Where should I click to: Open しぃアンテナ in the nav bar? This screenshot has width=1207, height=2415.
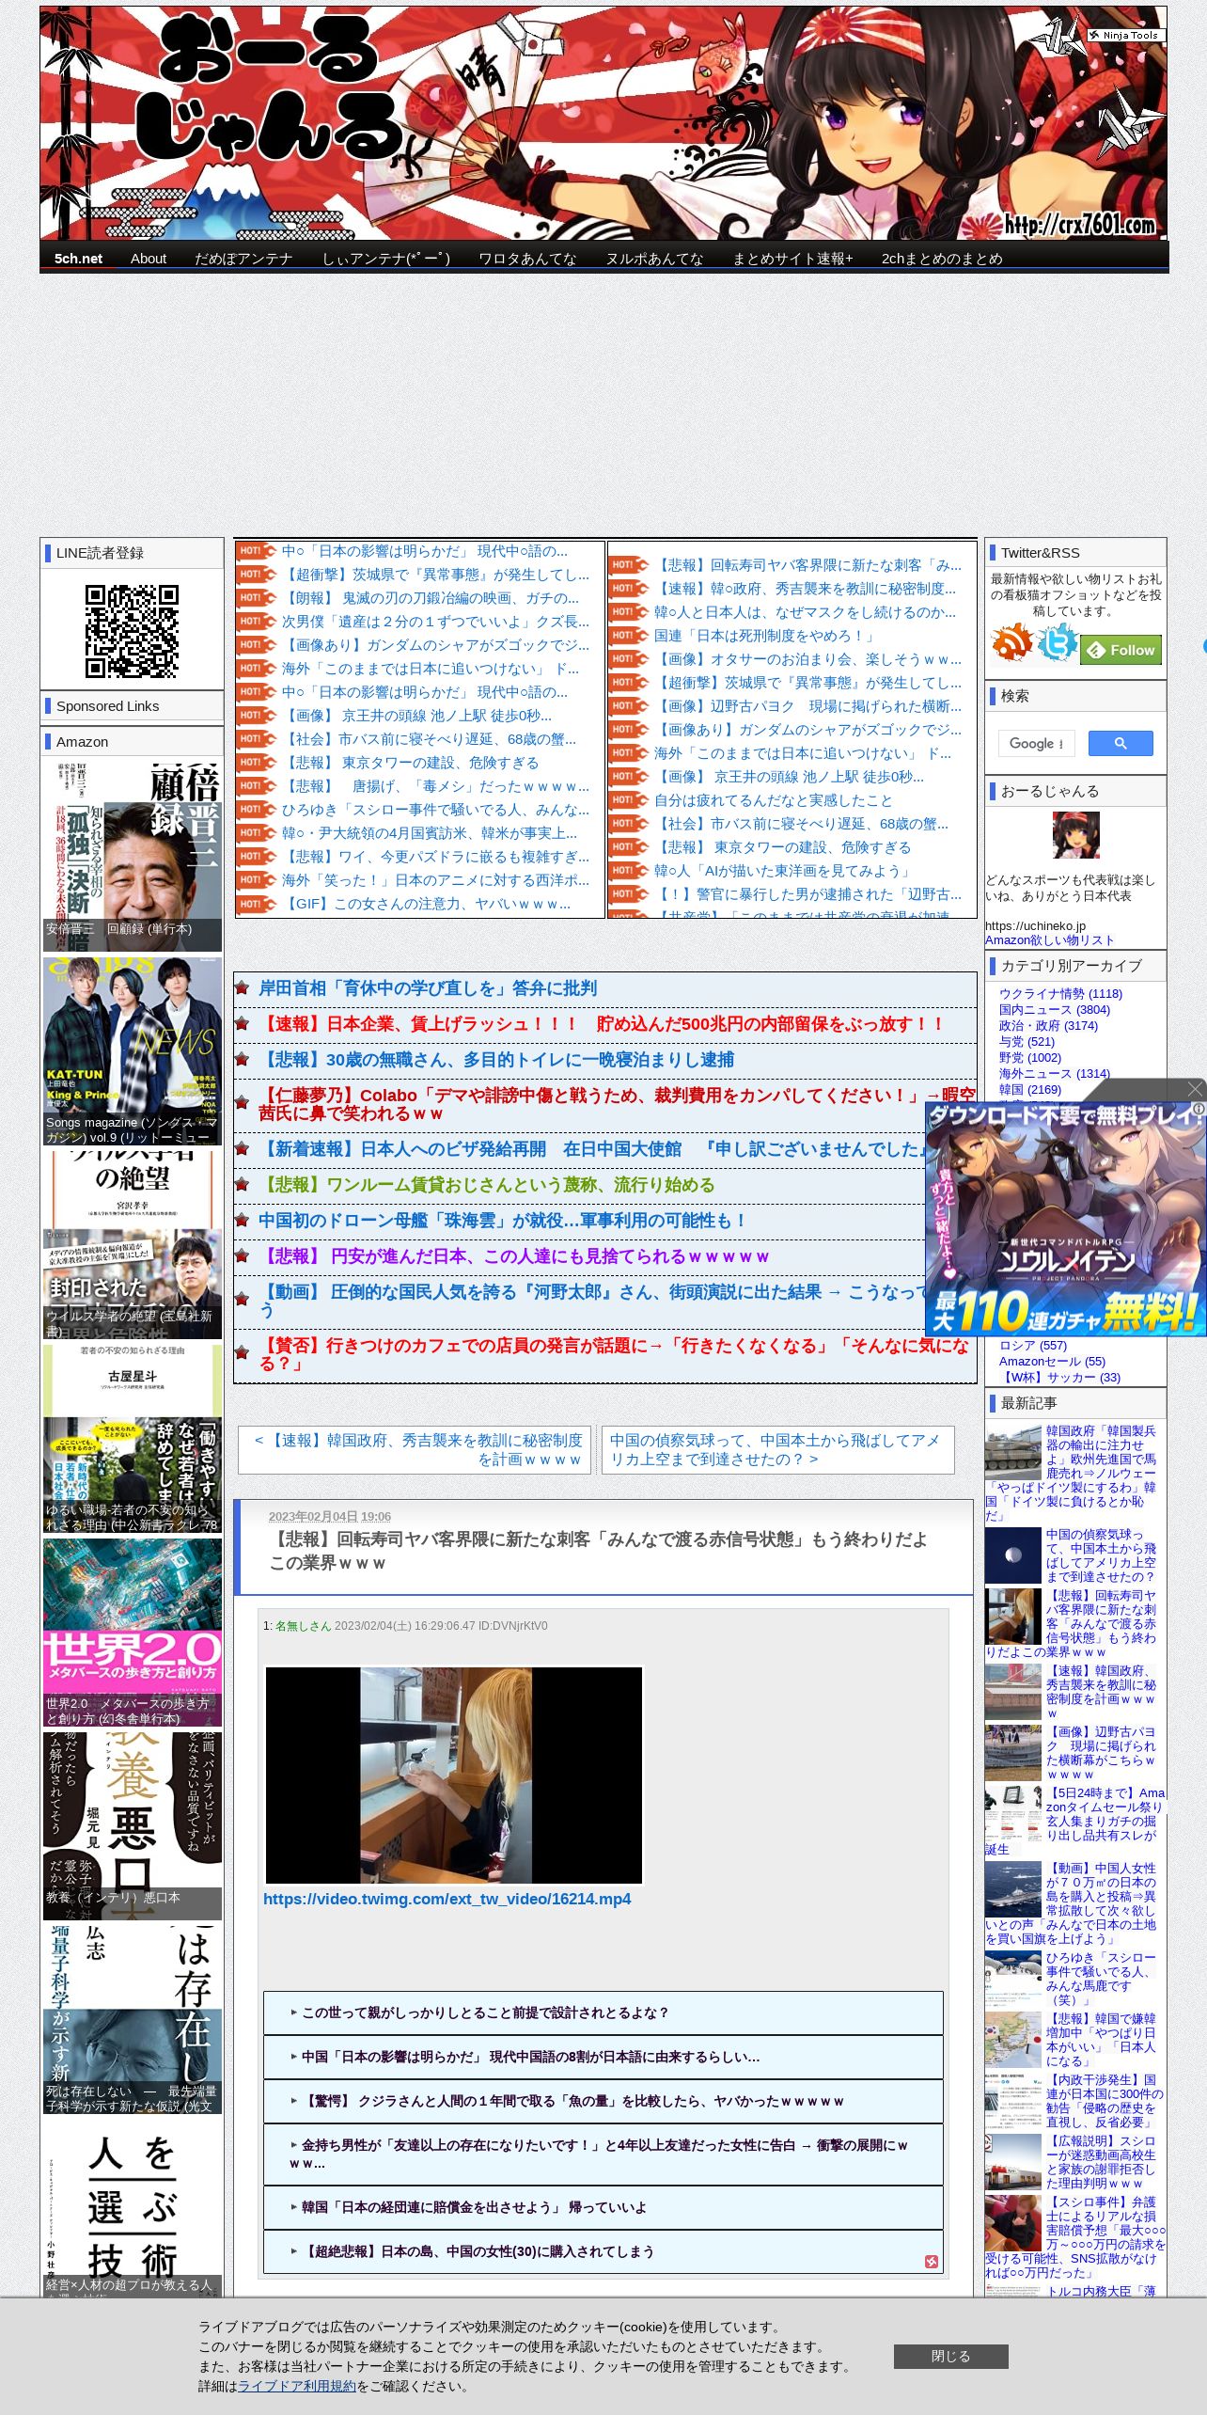pos(386,259)
